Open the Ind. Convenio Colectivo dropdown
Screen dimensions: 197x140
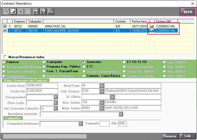coord(56,108)
